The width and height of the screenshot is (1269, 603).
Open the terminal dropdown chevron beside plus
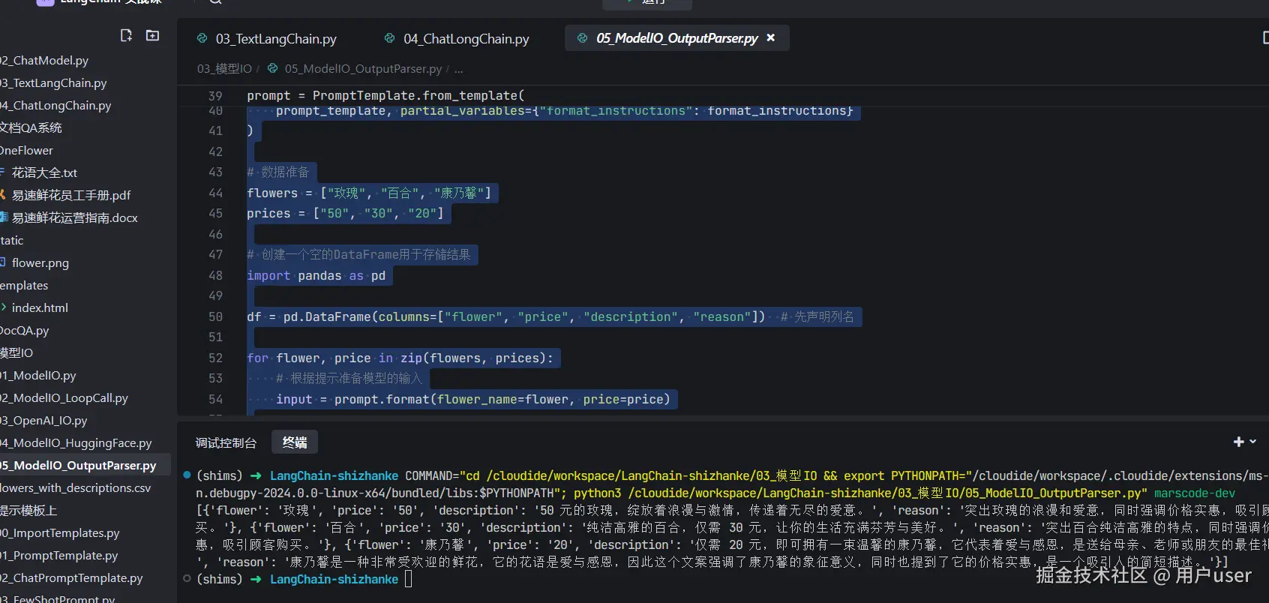point(1253,442)
